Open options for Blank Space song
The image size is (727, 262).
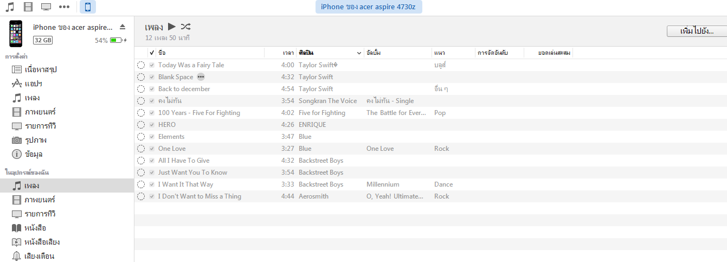[x=201, y=77]
